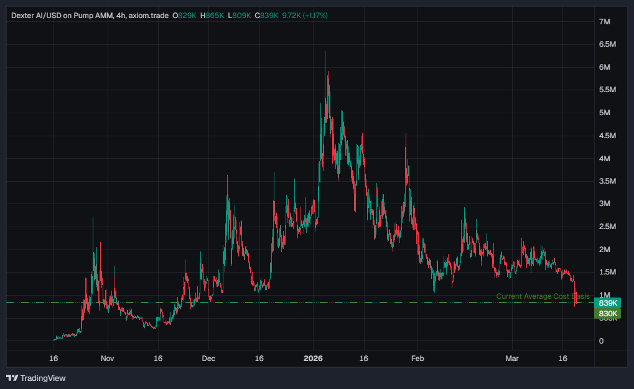
Task: Click the Current Average Cost Basis label
Action: coord(543,296)
